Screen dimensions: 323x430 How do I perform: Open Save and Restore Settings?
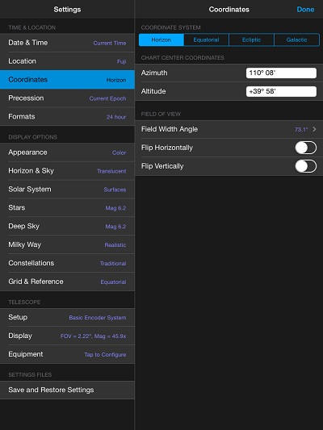coord(67,390)
